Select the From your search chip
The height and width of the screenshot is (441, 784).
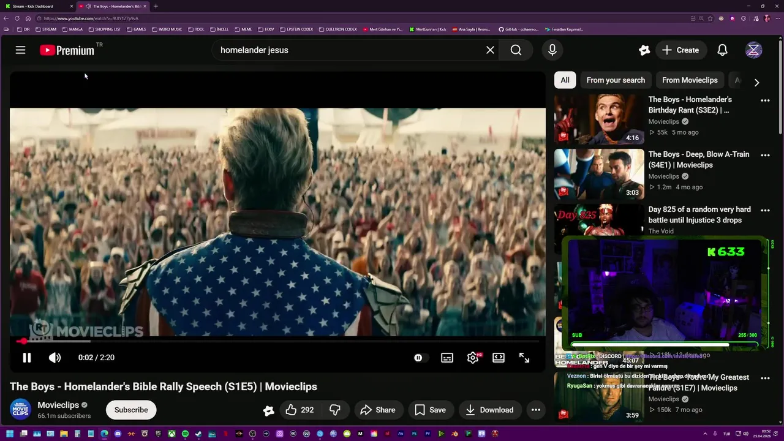[x=616, y=80]
